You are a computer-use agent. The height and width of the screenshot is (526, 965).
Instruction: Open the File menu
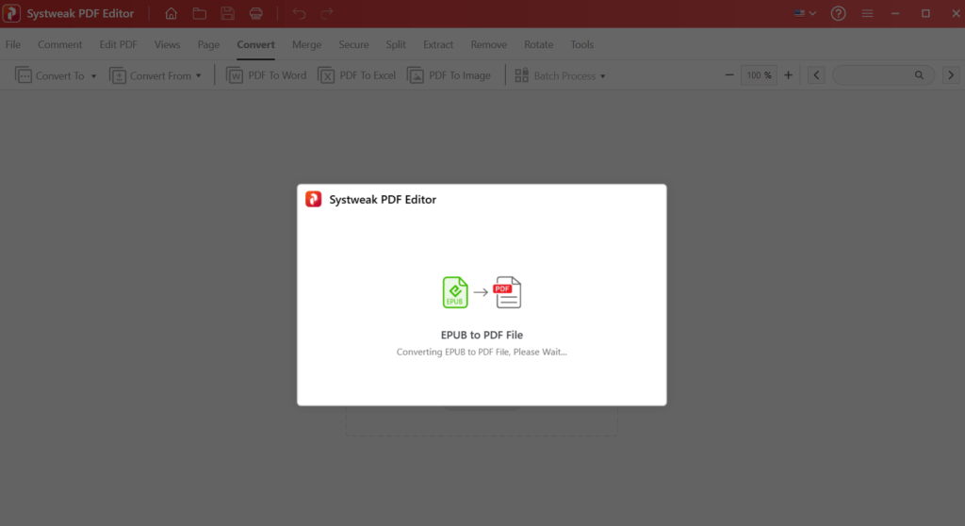click(13, 44)
